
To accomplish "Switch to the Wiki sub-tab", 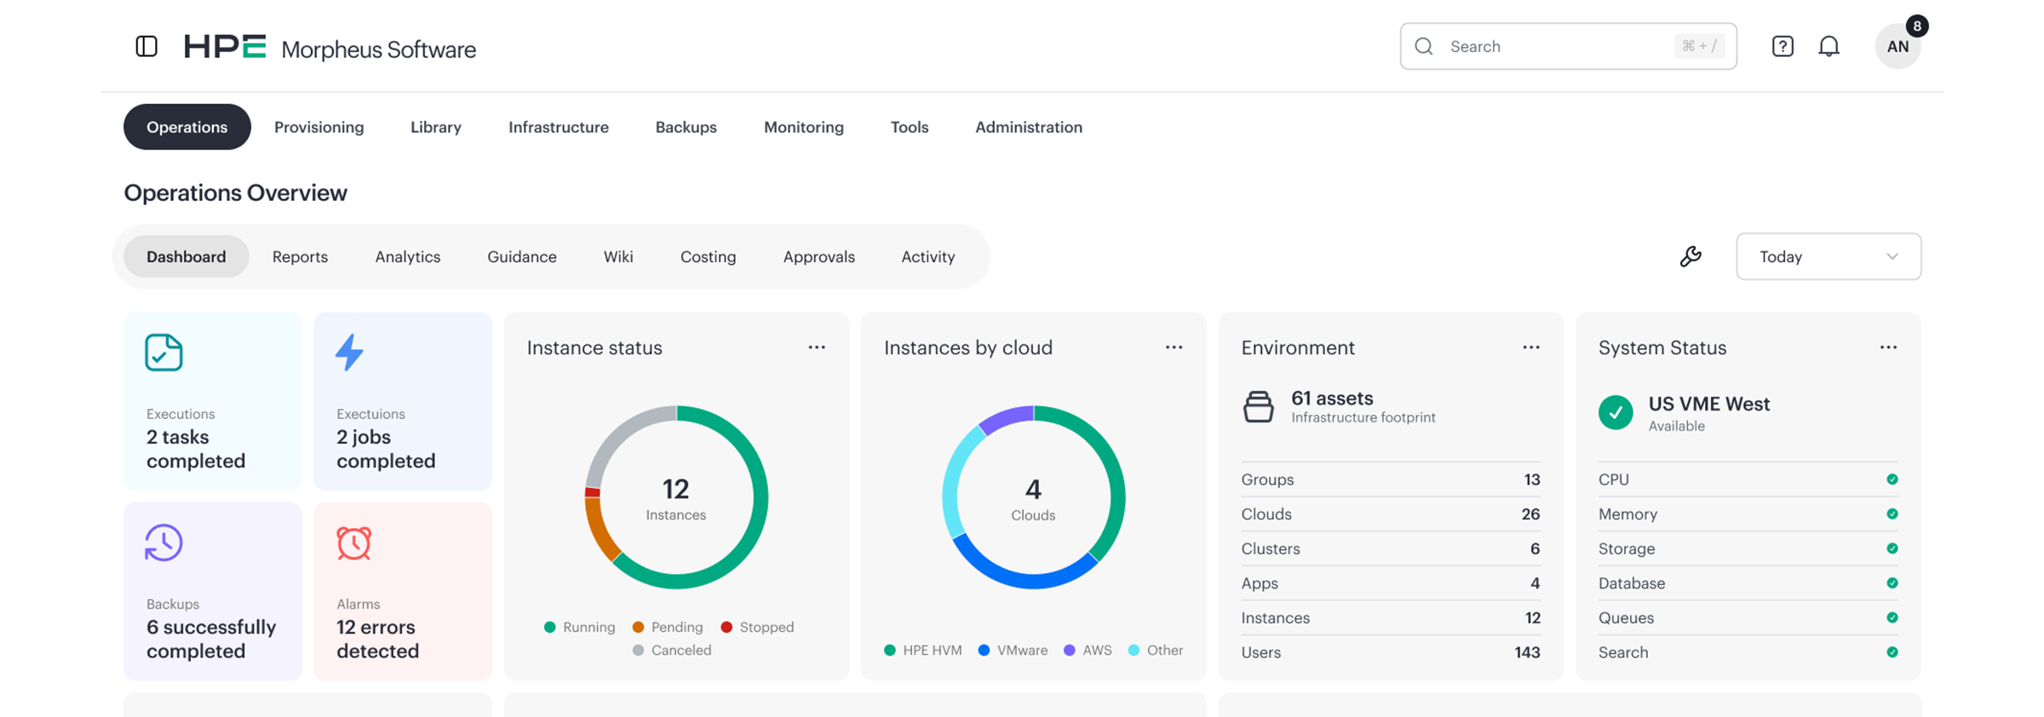I will point(618,256).
